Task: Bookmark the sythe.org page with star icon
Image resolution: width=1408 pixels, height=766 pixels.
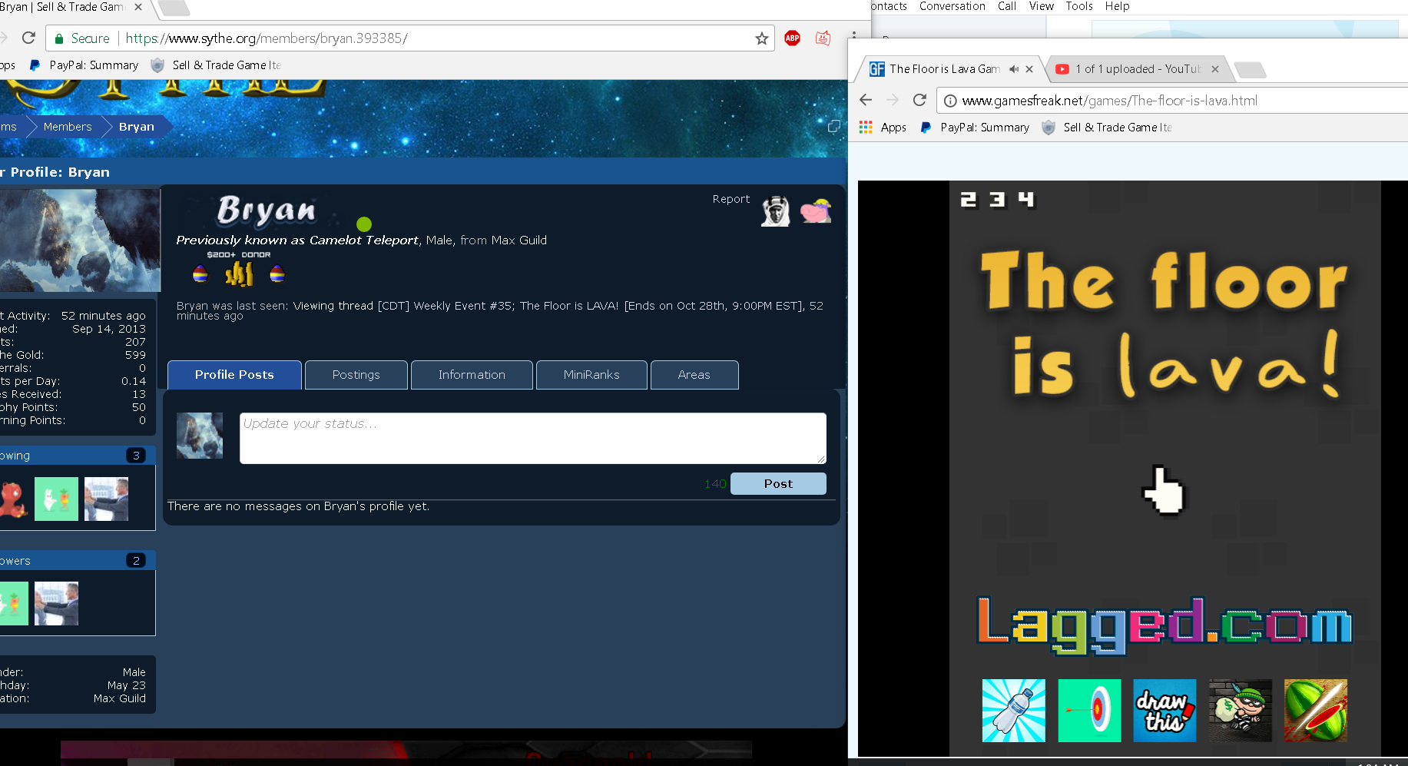Action: pos(761,38)
